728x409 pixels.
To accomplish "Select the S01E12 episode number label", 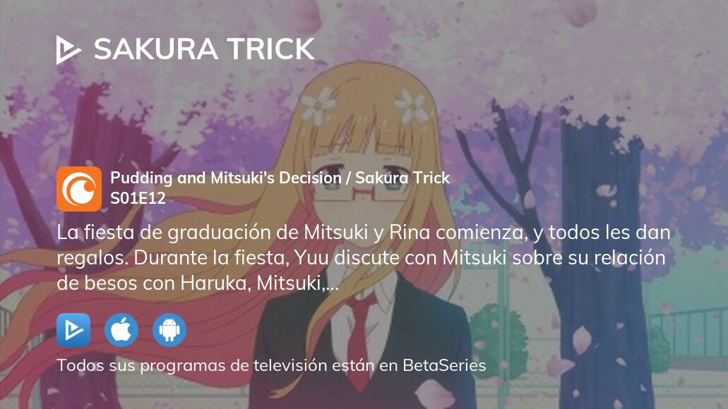I will pyautogui.click(x=138, y=198).
